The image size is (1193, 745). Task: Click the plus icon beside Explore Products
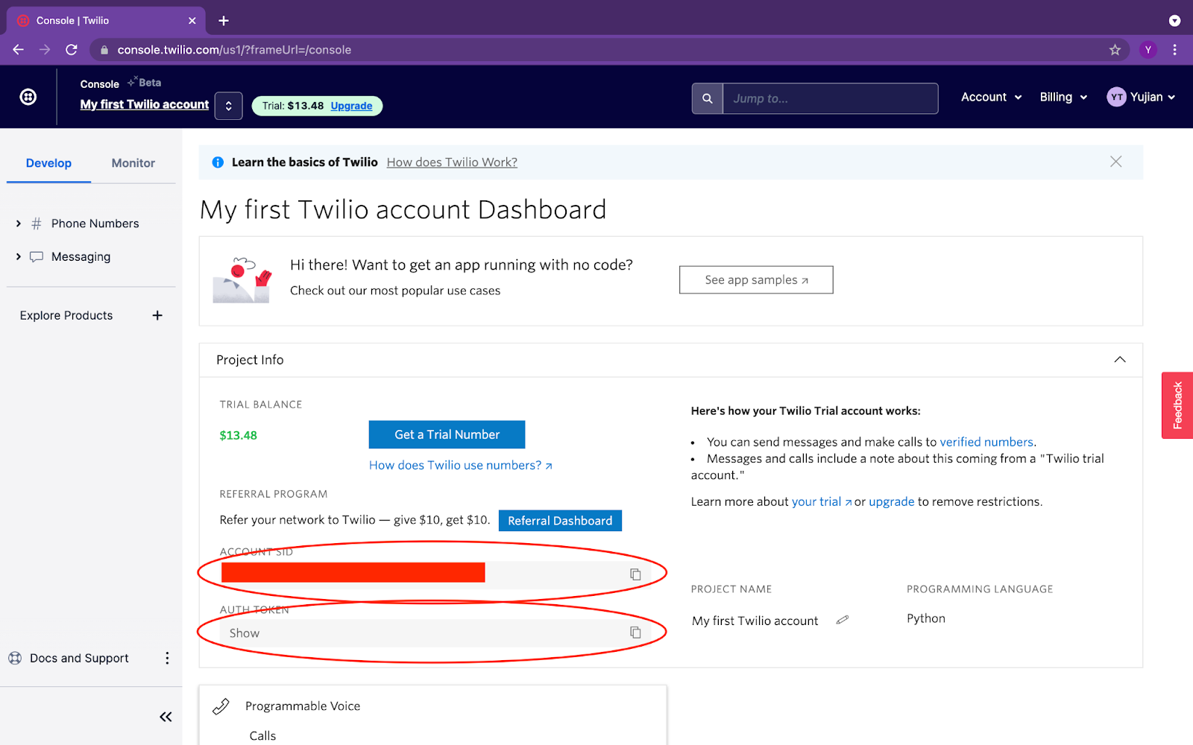click(x=157, y=315)
